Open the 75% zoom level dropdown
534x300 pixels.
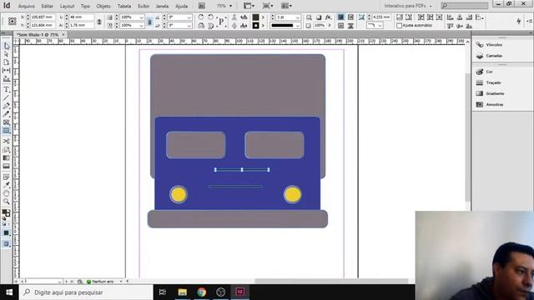[x=231, y=6]
